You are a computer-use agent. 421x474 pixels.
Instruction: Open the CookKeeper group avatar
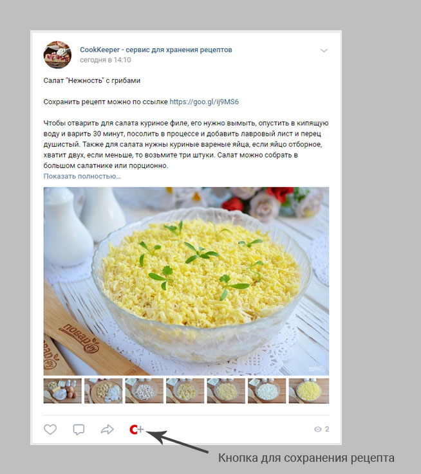57,55
